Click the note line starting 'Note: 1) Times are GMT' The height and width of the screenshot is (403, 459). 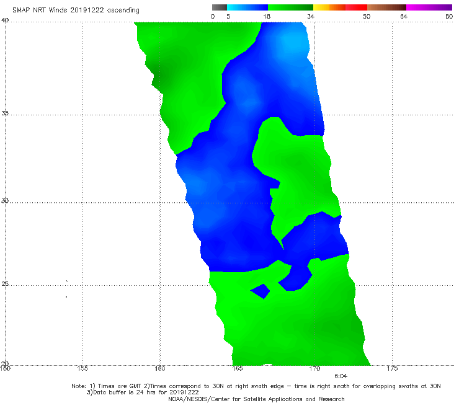tap(256, 386)
